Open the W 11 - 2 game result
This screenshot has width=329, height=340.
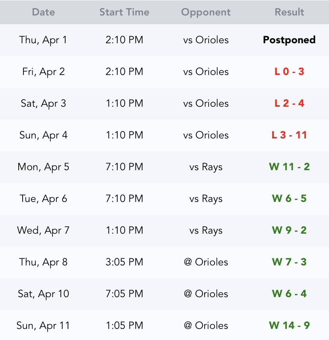(x=289, y=167)
